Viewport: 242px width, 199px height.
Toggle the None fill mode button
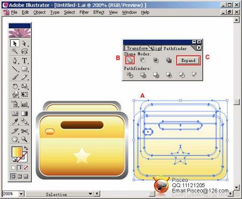pos(26,168)
